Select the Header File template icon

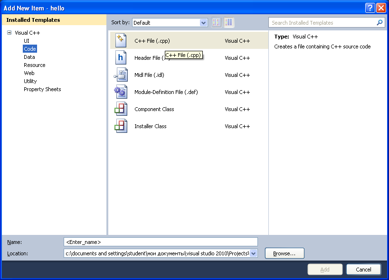point(121,58)
